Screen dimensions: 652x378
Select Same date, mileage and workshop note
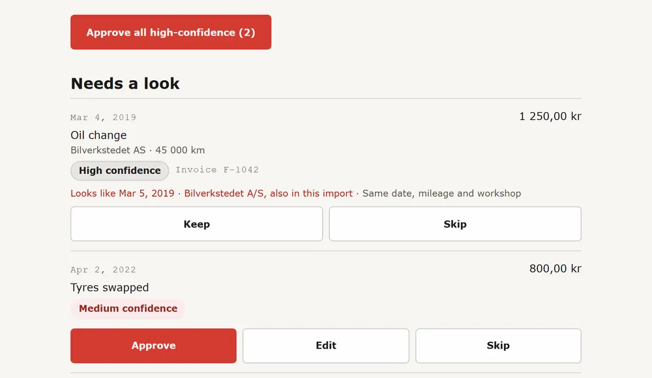tap(441, 194)
